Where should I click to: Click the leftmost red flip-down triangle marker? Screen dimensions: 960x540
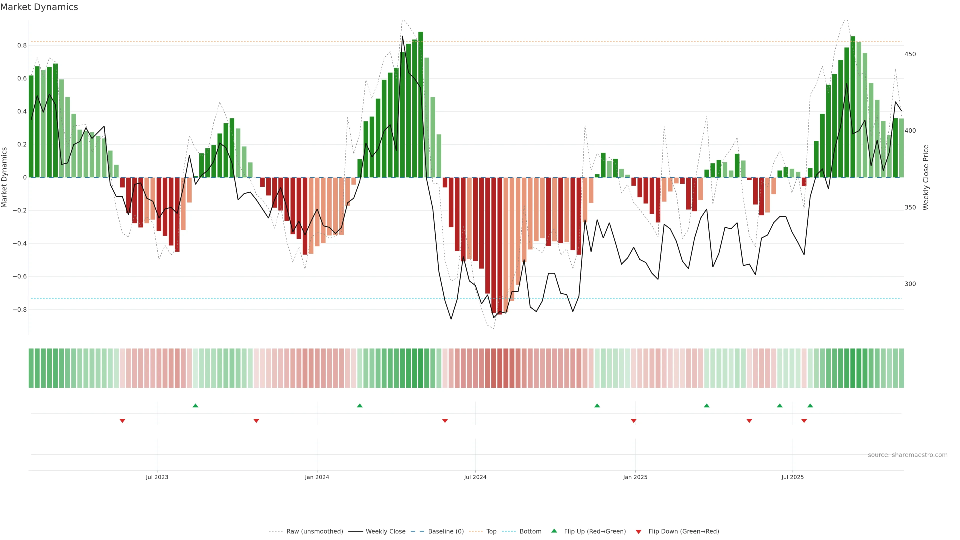click(x=122, y=421)
